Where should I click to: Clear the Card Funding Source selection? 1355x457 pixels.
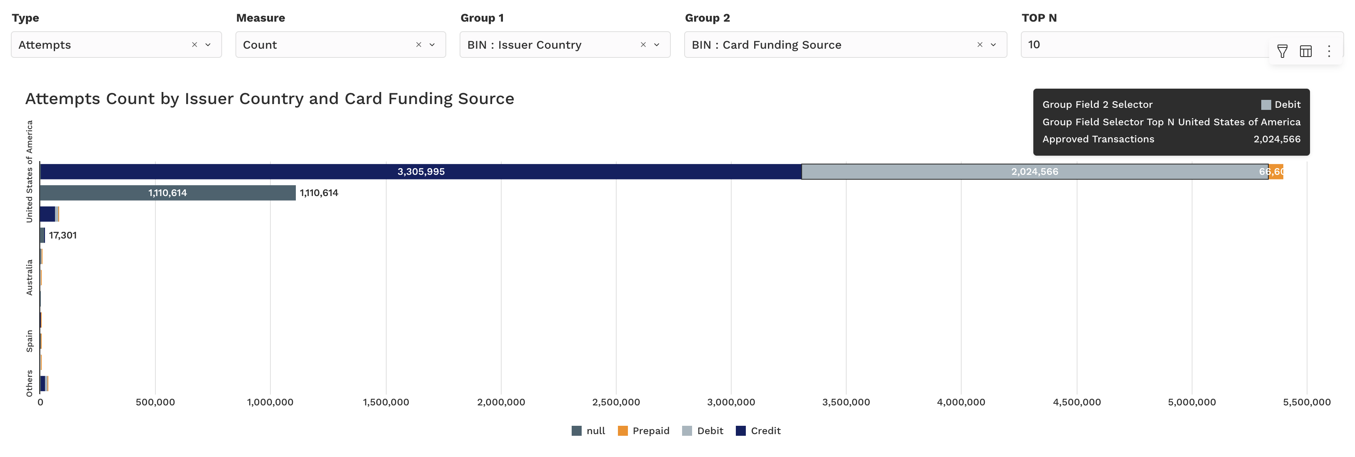coord(980,45)
